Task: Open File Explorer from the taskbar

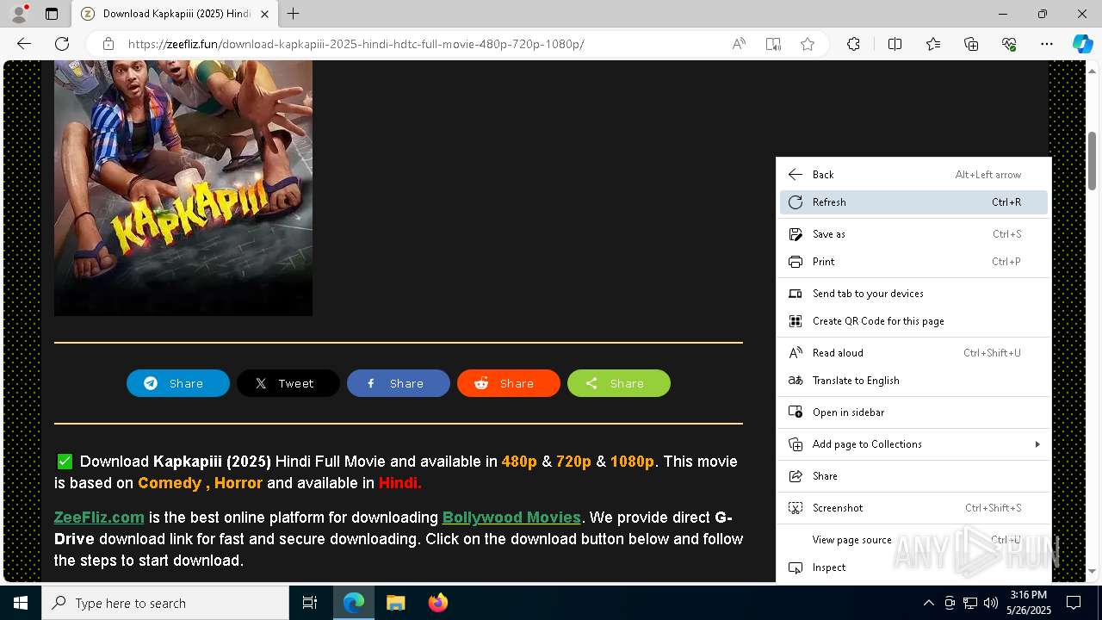Action: (x=395, y=603)
